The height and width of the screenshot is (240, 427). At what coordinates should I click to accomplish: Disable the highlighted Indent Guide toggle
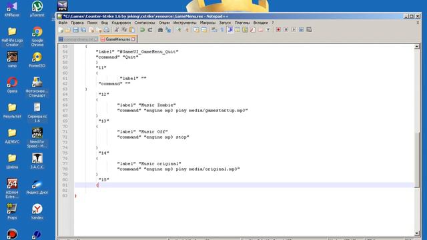coord(230,30)
